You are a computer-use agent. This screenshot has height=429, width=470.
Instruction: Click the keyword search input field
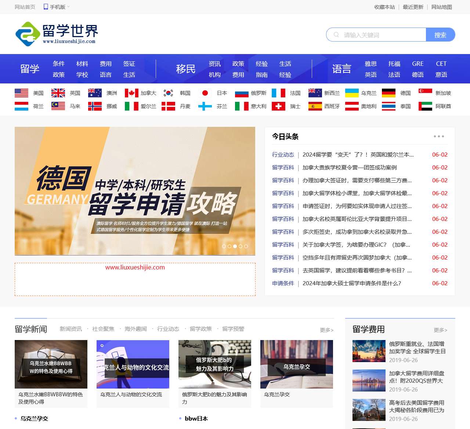pyautogui.click(x=382, y=35)
